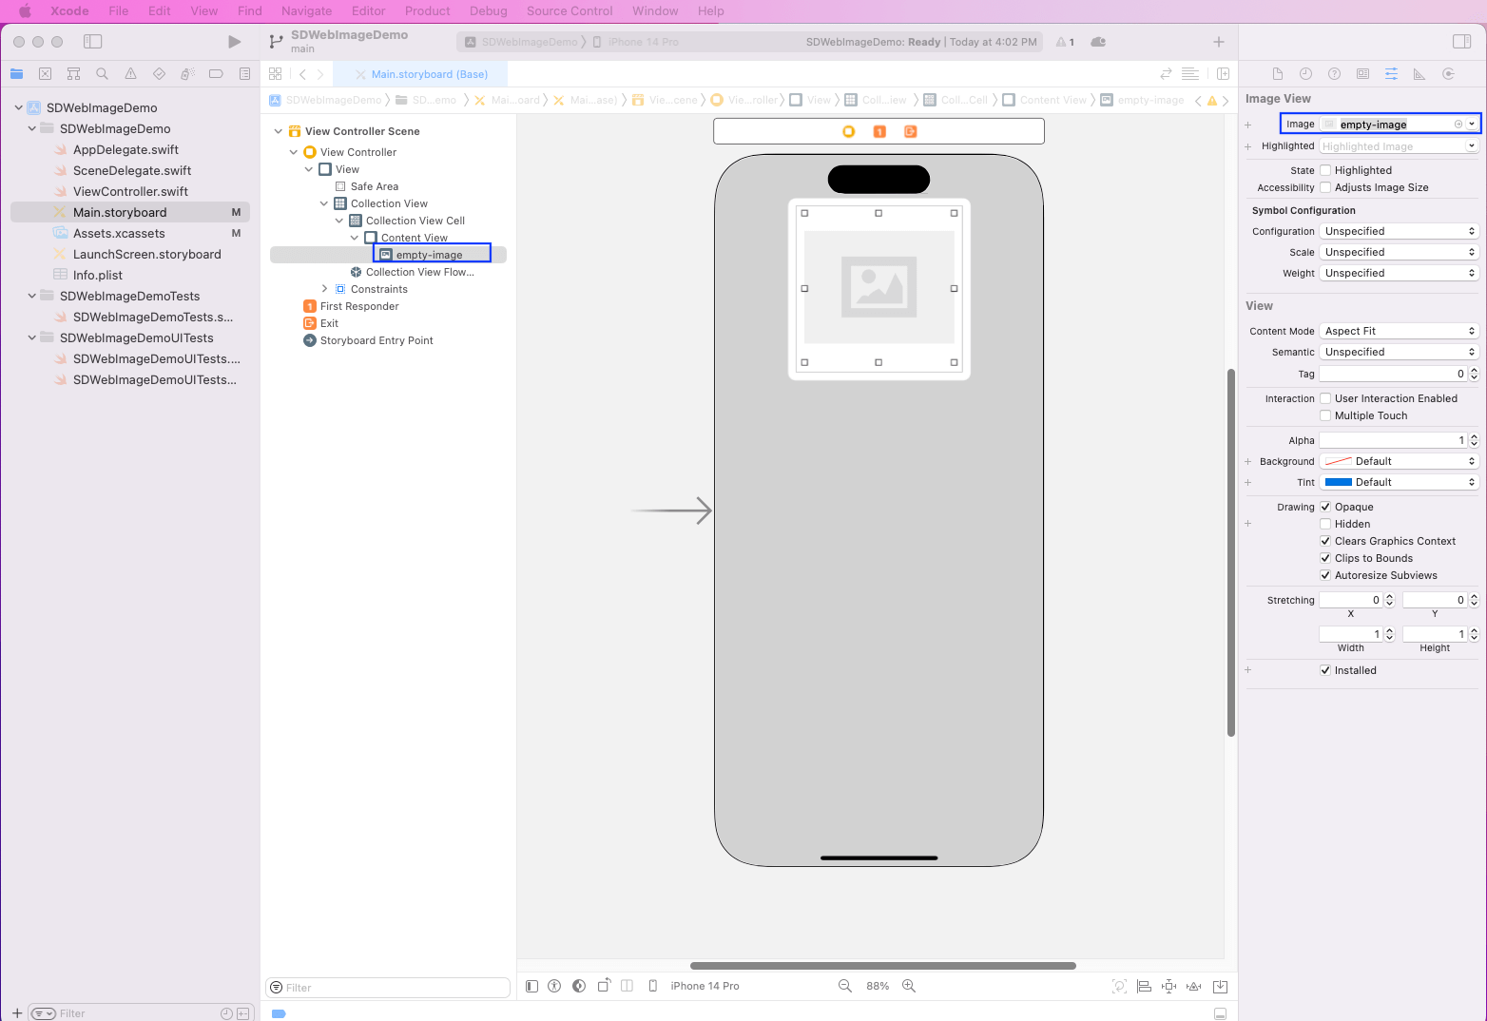Viewport: 1487px width, 1021px height.
Task: Open the Source Control menu
Action: tap(570, 11)
